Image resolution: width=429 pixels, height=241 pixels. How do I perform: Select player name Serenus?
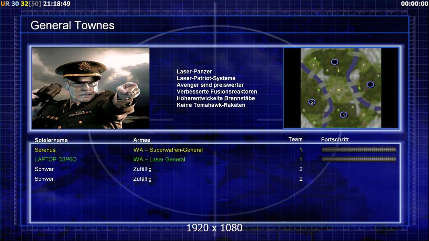click(x=45, y=150)
